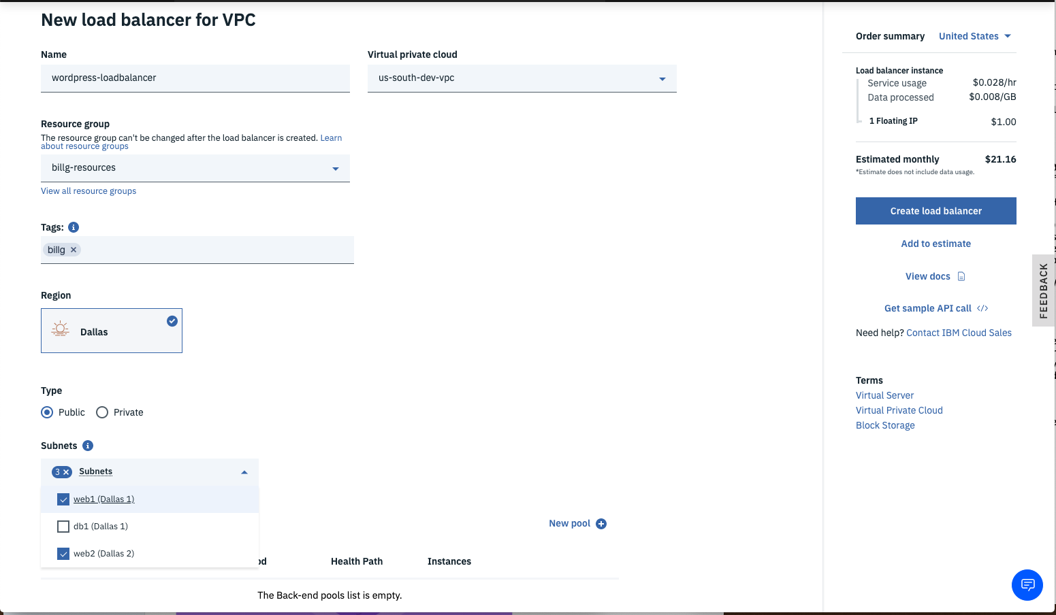
Task: Open the Block Storage terms link
Action: tap(885, 425)
